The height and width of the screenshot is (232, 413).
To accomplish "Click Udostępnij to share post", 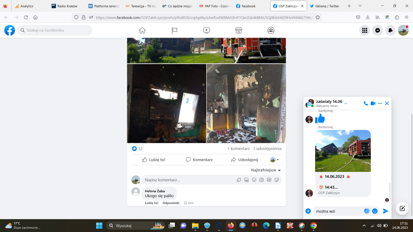I will 245,160.
